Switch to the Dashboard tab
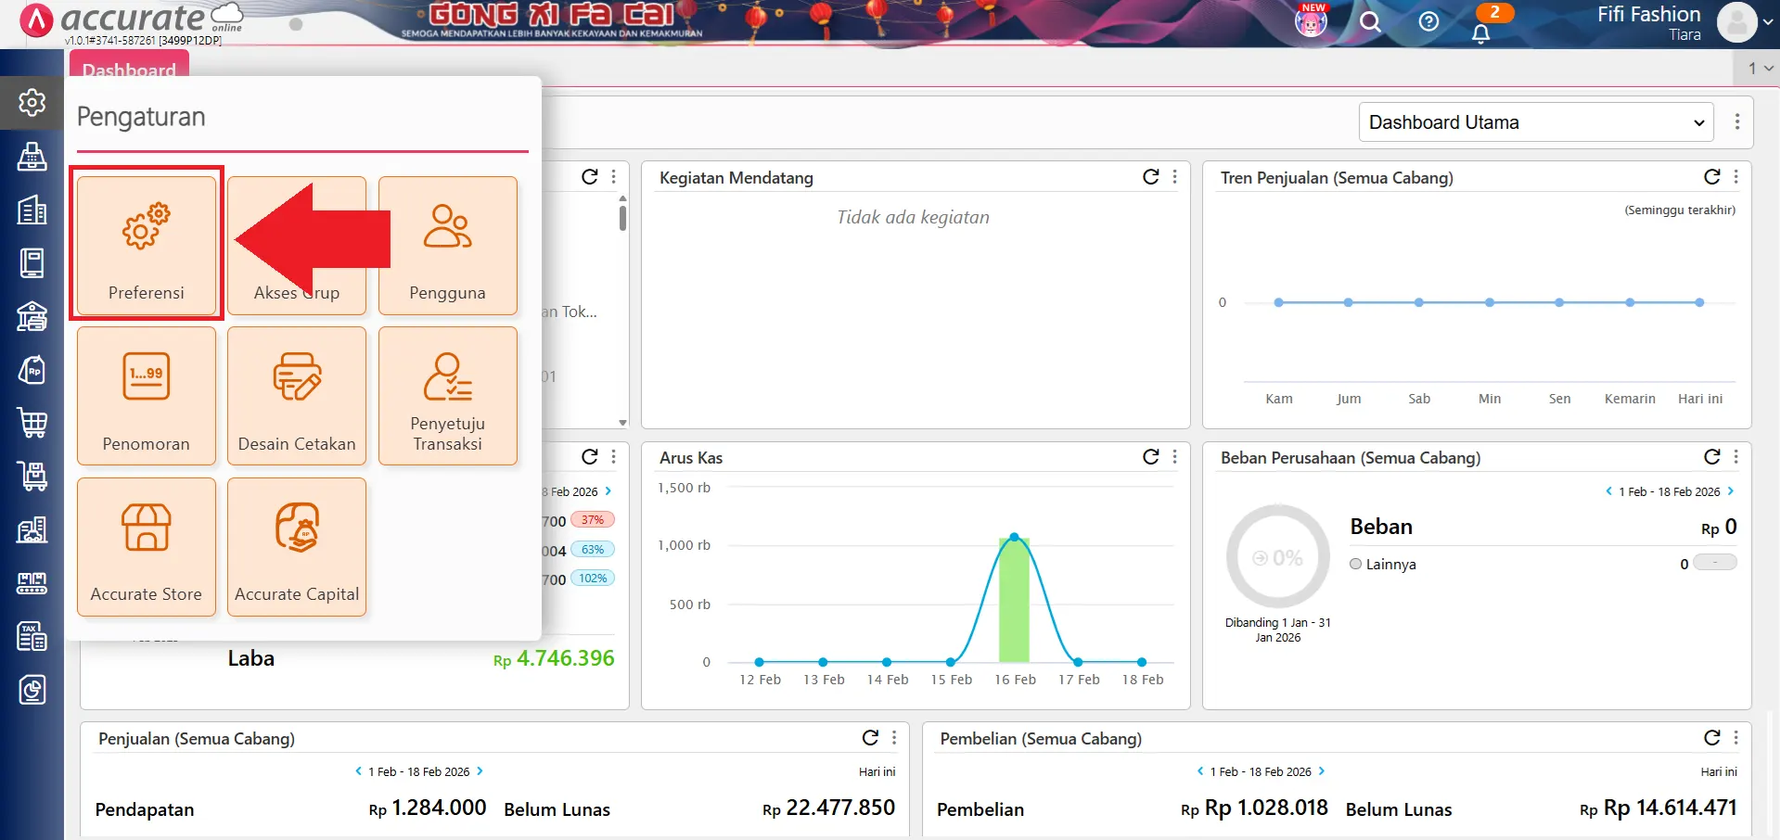Image resolution: width=1780 pixels, height=840 pixels. click(129, 69)
